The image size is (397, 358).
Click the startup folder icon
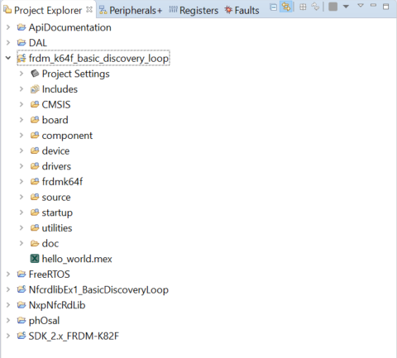click(x=35, y=212)
